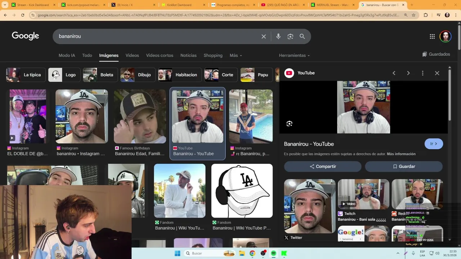Clear the bananirou search query

click(264, 36)
